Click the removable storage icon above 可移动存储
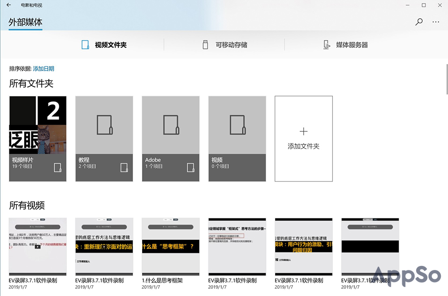This screenshot has height=296, width=448. (x=205, y=44)
